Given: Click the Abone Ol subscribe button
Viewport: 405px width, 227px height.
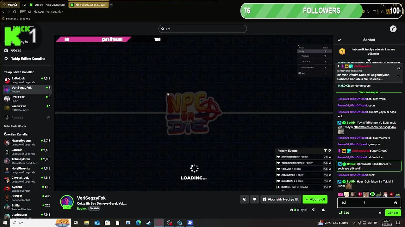Looking at the screenshot, I should click(x=315, y=199).
